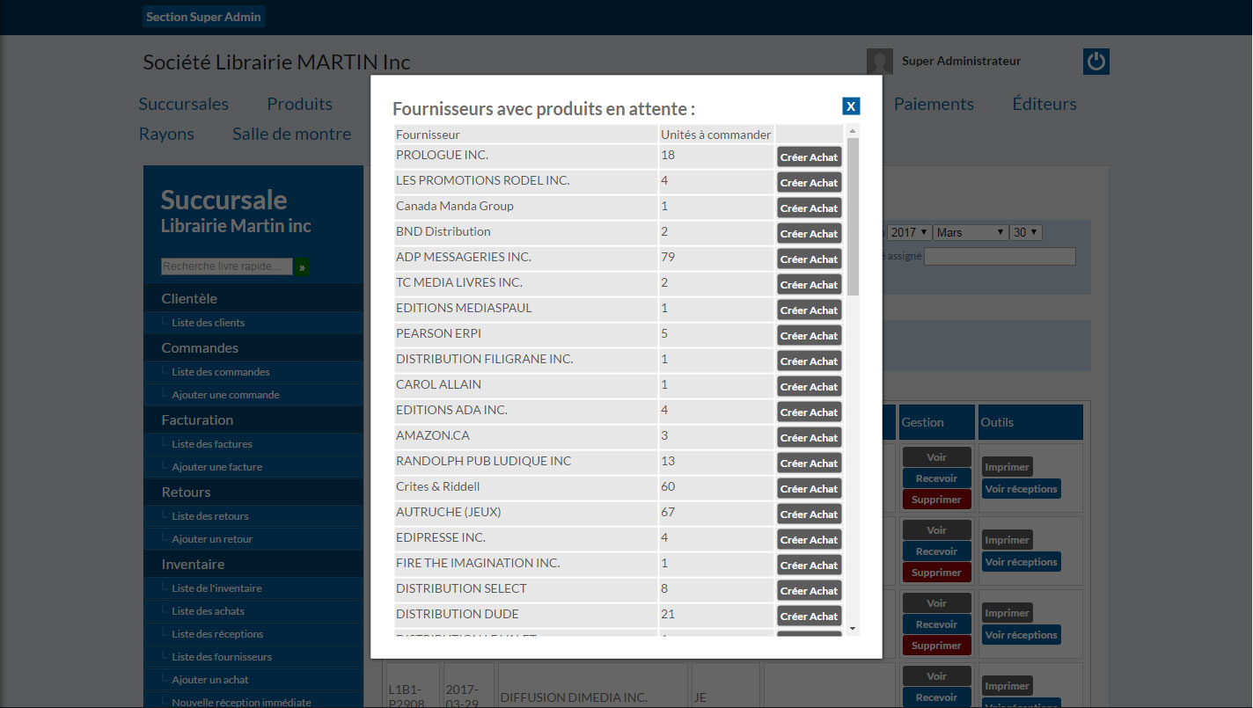Open the month Mars dropdown

coord(971,233)
